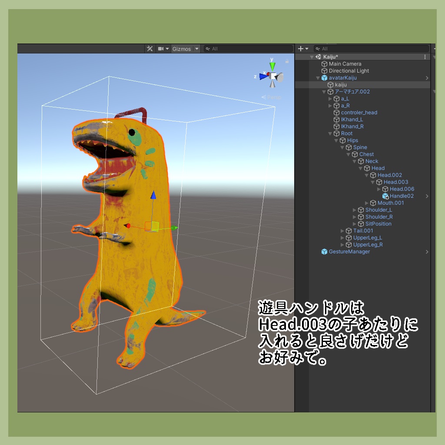Viewport: 445px width, 445px height.
Task: Toggle the Persp projection label
Action: (x=272, y=97)
